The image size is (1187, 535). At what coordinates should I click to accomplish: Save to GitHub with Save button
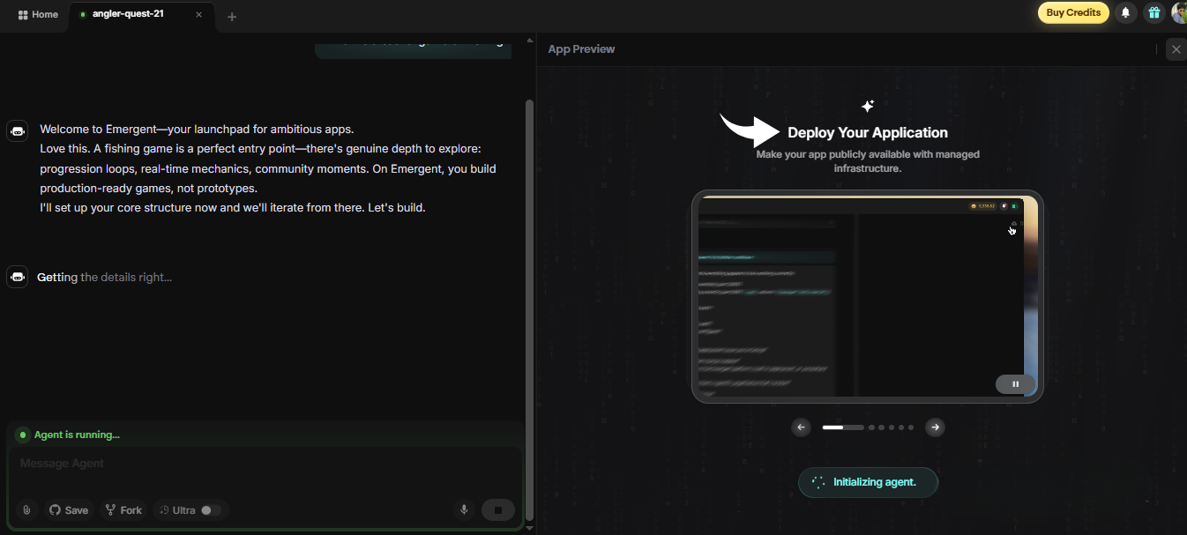click(69, 510)
